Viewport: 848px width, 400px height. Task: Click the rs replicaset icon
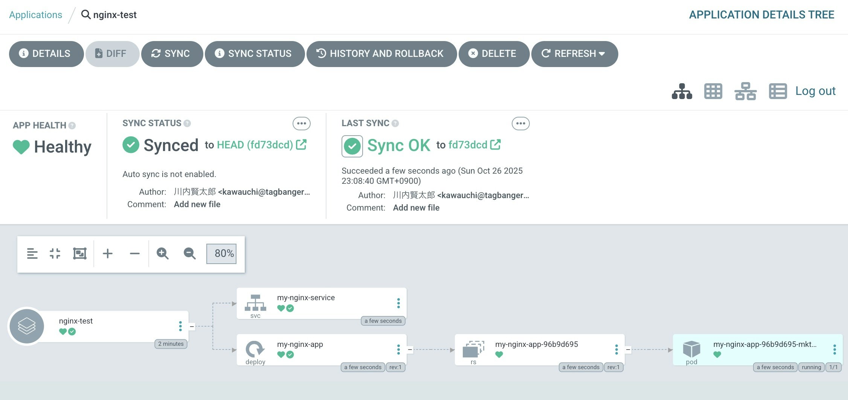473,349
